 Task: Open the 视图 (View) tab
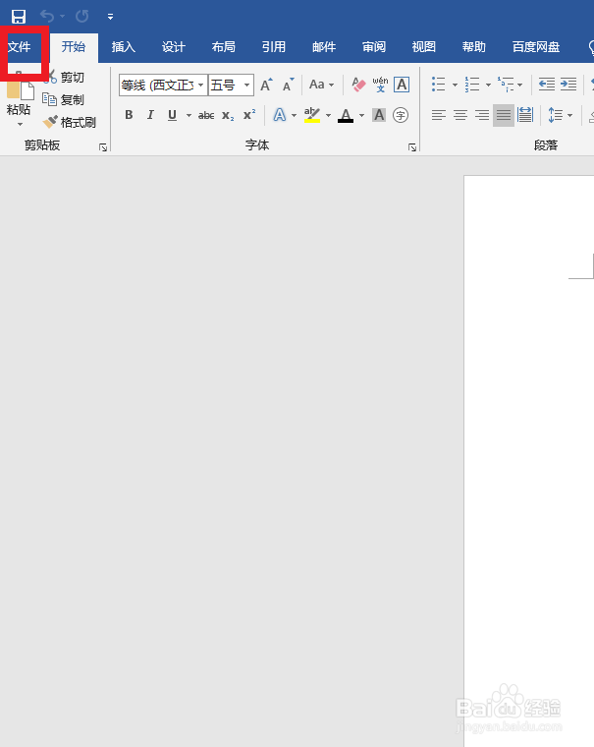tap(423, 47)
